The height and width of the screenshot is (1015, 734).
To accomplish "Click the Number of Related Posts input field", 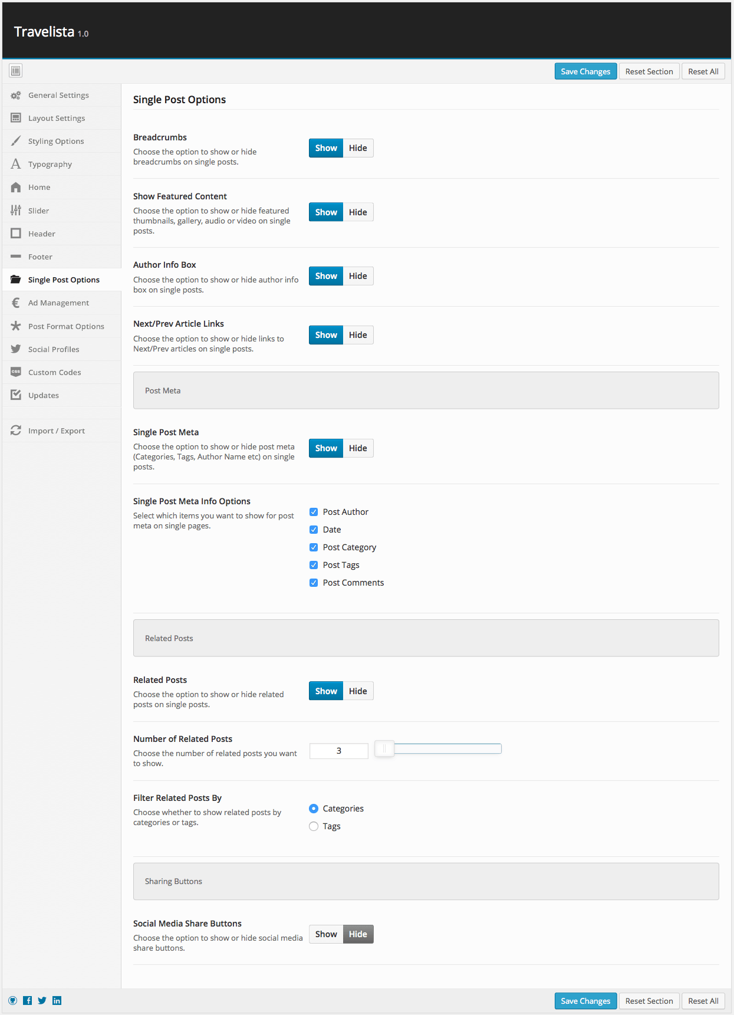I will (339, 751).
